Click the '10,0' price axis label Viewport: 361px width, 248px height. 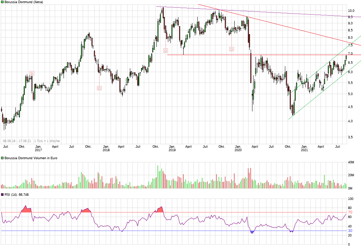pos(351,10)
